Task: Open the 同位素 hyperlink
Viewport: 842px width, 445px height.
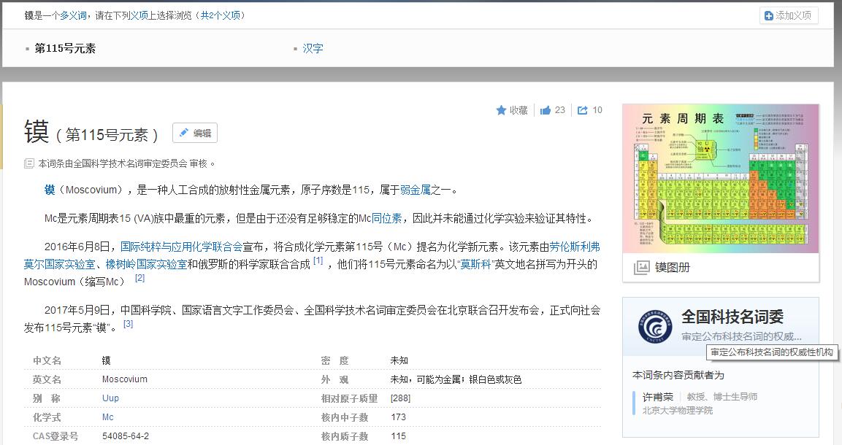Action: [387, 218]
